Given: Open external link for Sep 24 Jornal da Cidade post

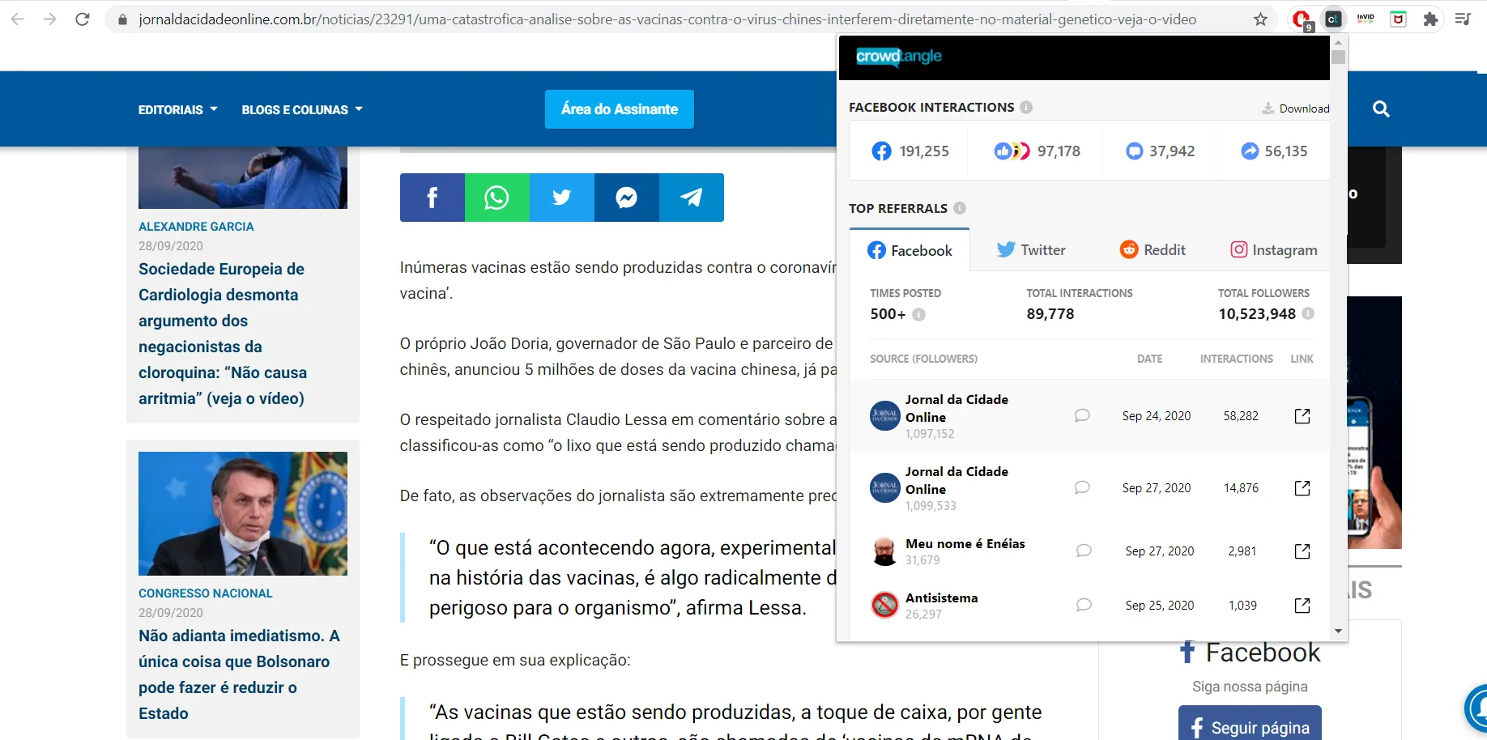Looking at the screenshot, I should pyautogui.click(x=1302, y=416).
